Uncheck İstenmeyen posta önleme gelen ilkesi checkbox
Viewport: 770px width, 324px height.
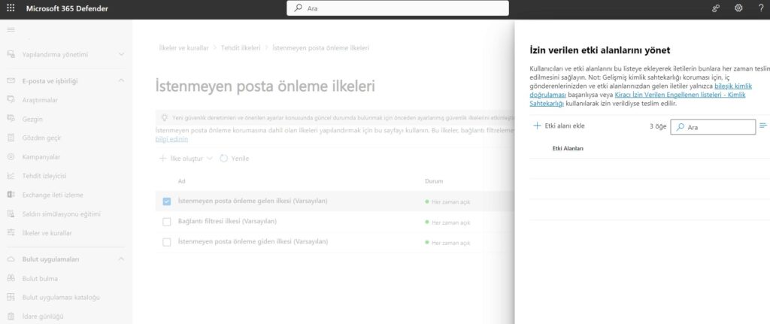pyautogui.click(x=167, y=201)
